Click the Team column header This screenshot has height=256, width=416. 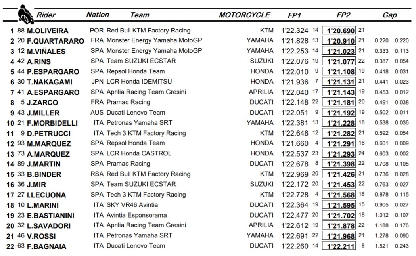(140, 15)
